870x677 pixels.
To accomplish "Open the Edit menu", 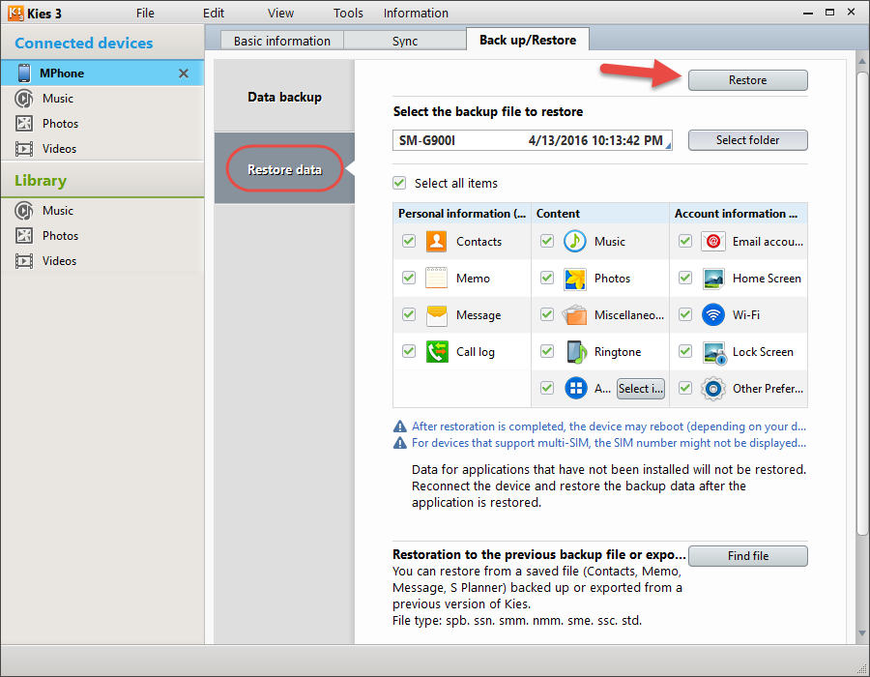I will [x=214, y=13].
